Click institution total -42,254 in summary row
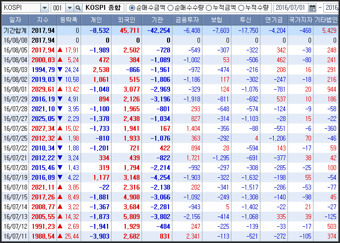 [x=159, y=30]
